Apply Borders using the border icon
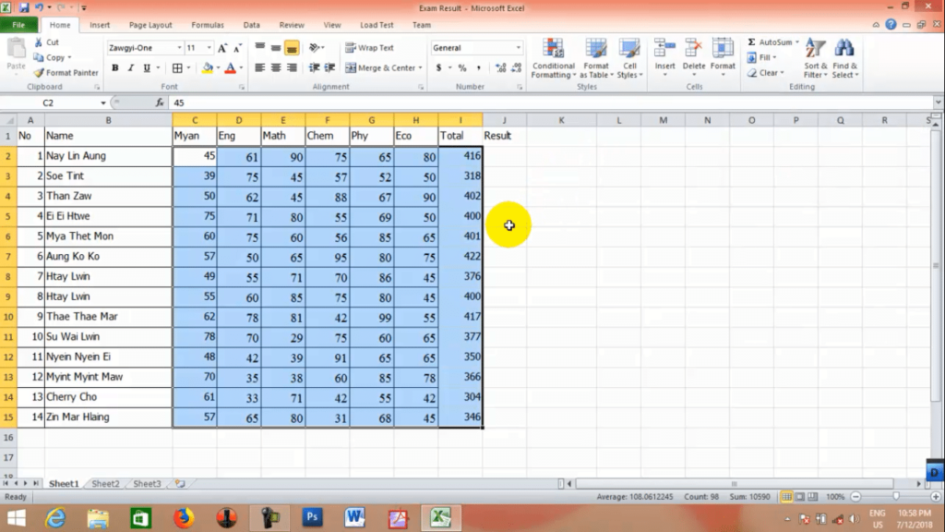Image resolution: width=945 pixels, height=532 pixels. coord(177,68)
